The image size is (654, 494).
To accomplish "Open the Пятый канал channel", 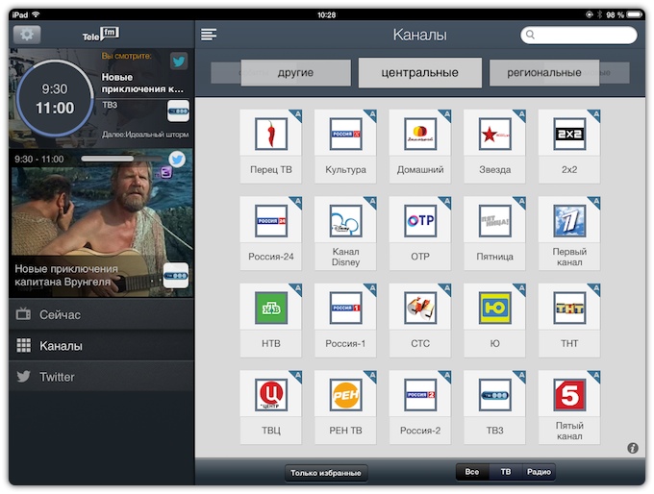I will (x=569, y=407).
